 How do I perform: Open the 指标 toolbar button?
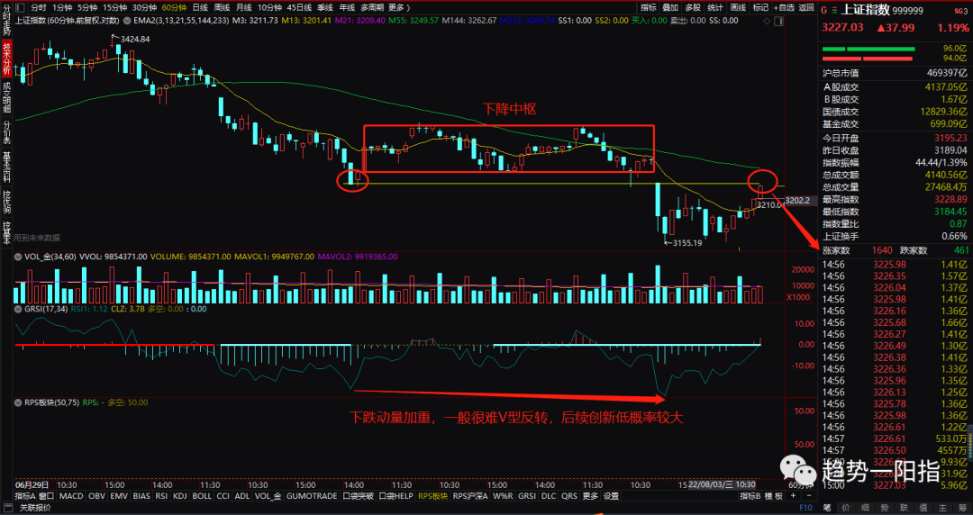[649, 7]
